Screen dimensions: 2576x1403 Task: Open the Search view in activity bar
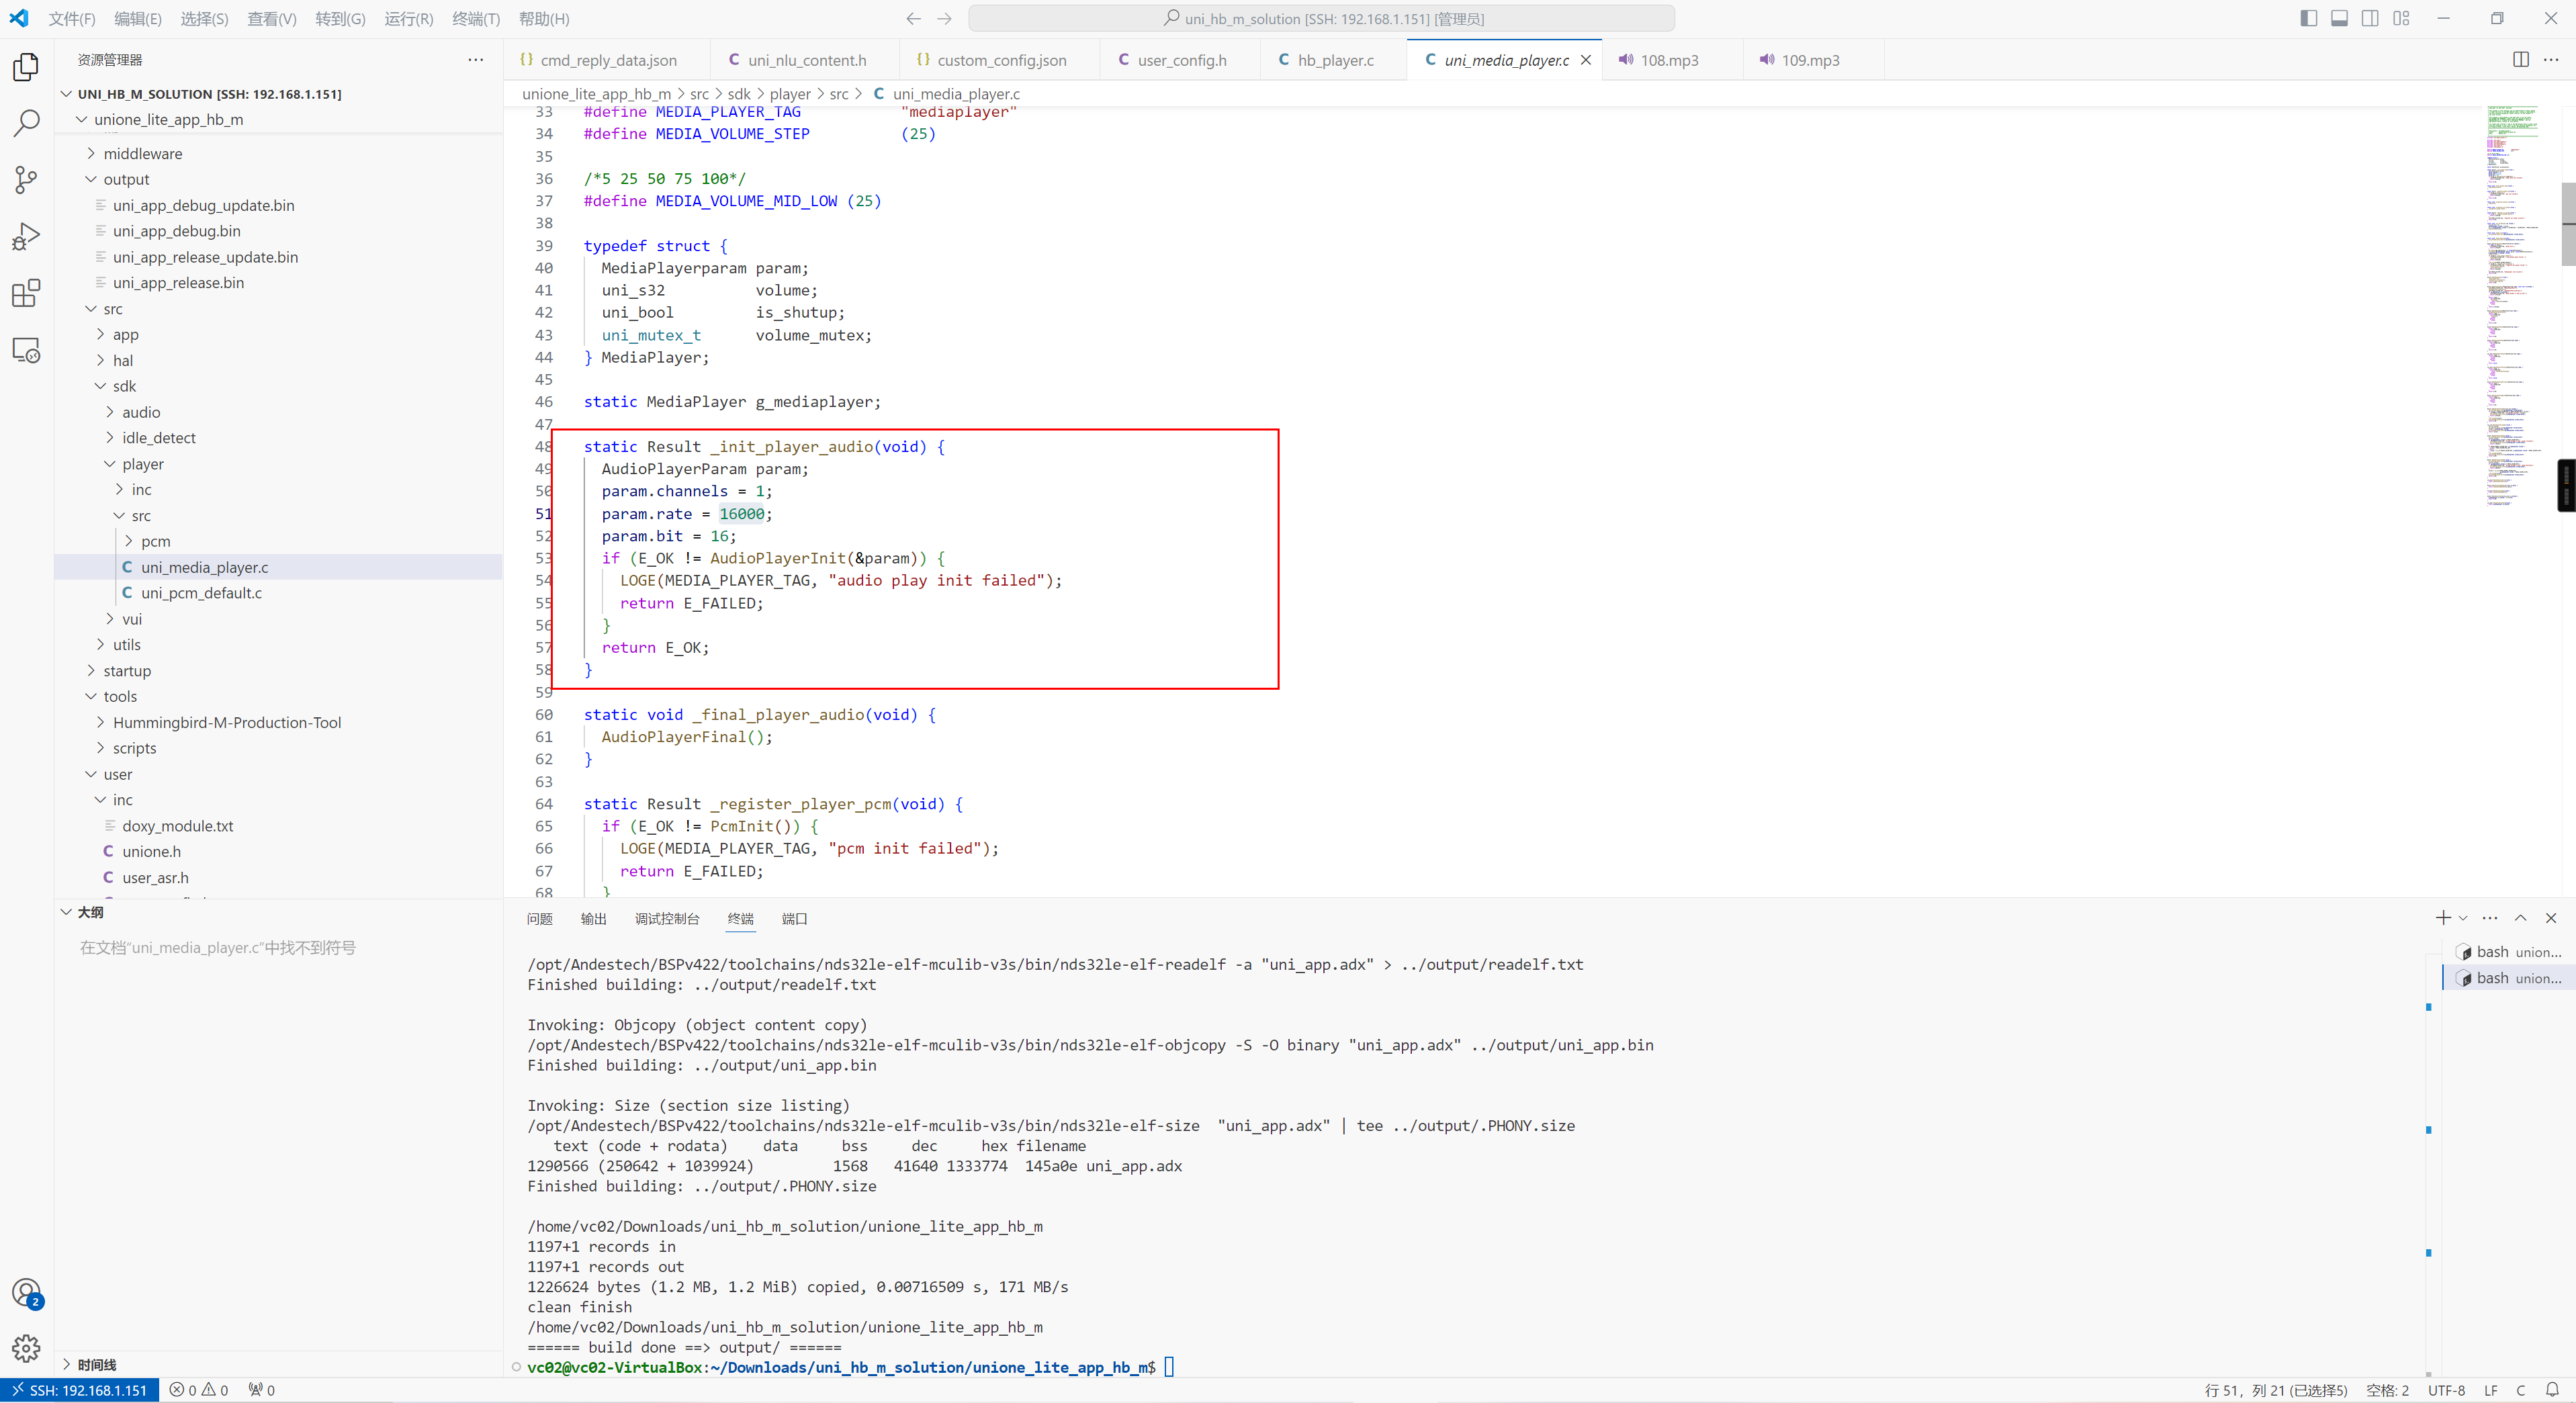pyautogui.click(x=26, y=123)
